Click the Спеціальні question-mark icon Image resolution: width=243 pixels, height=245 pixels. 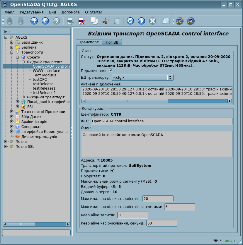click(18, 127)
